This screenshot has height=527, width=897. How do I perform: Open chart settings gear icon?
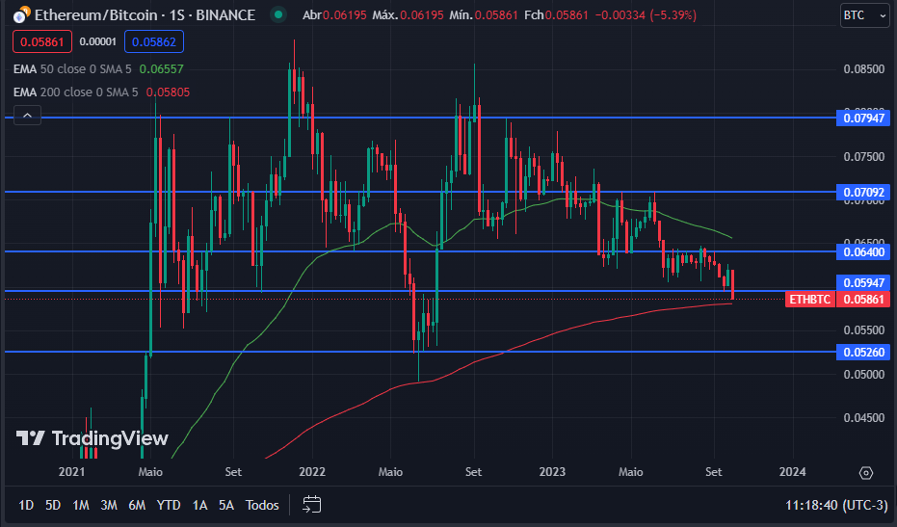click(x=866, y=473)
